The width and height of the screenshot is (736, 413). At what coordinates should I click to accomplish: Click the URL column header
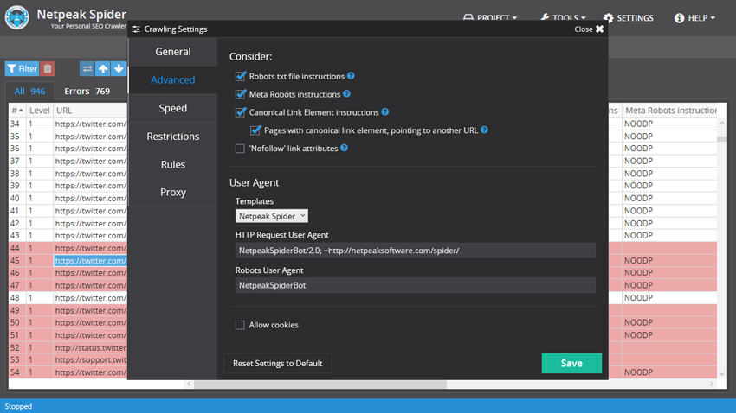tap(64, 111)
